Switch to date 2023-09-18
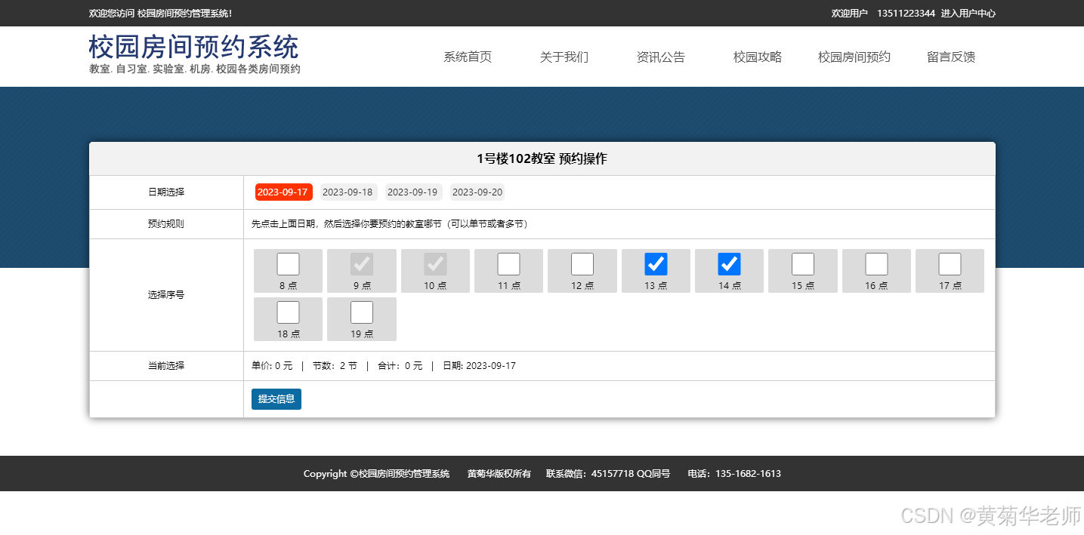Image resolution: width=1084 pixels, height=535 pixels. 347,192
